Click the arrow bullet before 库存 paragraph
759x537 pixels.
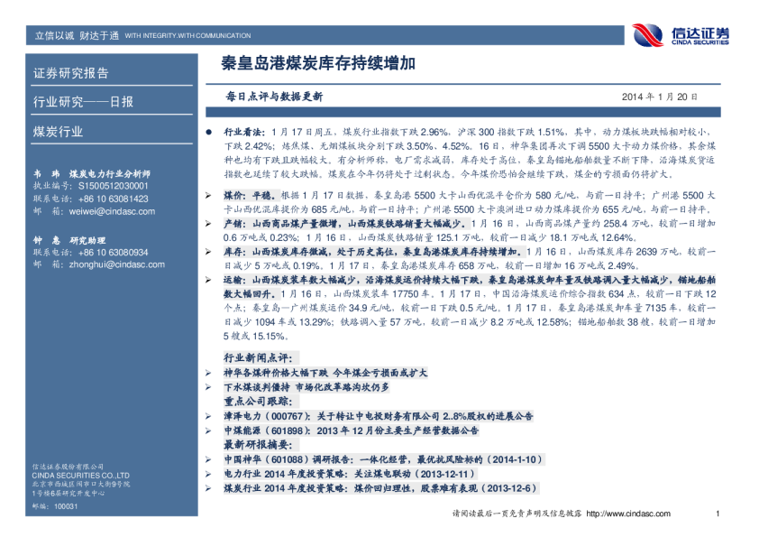tap(209, 252)
